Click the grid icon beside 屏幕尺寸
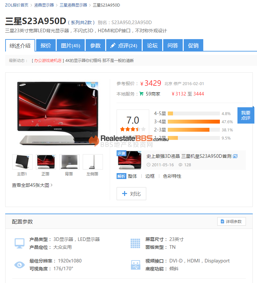 [135, 243]
